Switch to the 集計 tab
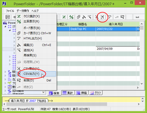This screenshot has height=113, width=147. click(x=68, y=93)
